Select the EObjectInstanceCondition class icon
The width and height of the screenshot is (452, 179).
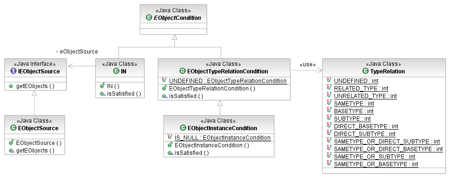183,128
